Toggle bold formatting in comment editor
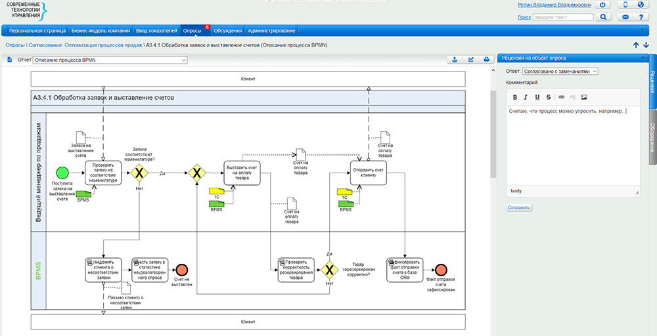 pos(516,97)
